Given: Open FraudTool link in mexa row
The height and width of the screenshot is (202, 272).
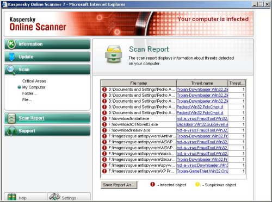Looking at the screenshot, I should pyautogui.click(x=202, y=154).
